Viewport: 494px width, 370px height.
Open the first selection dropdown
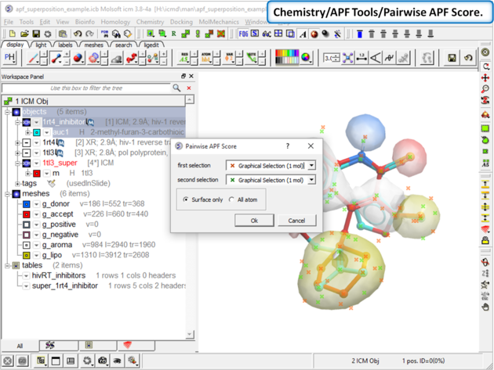click(311, 166)
